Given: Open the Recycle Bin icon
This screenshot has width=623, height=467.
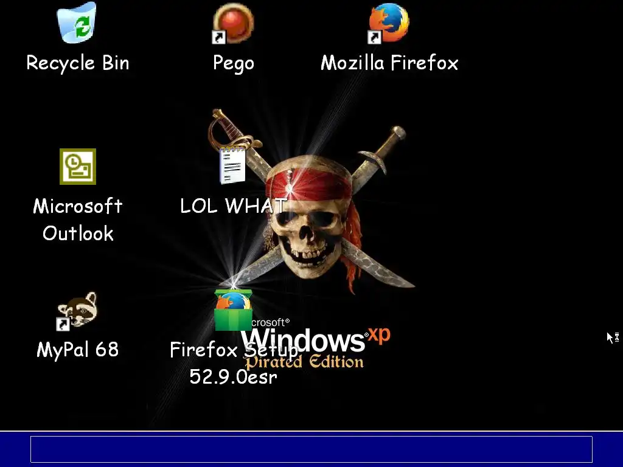Looking at the screenshot, I should click(77, 22).
